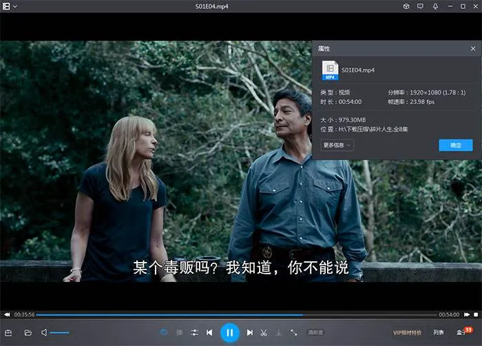Close the 属性 properties panel
Viewport: 482px width, 346px height.
coord(473,49)
